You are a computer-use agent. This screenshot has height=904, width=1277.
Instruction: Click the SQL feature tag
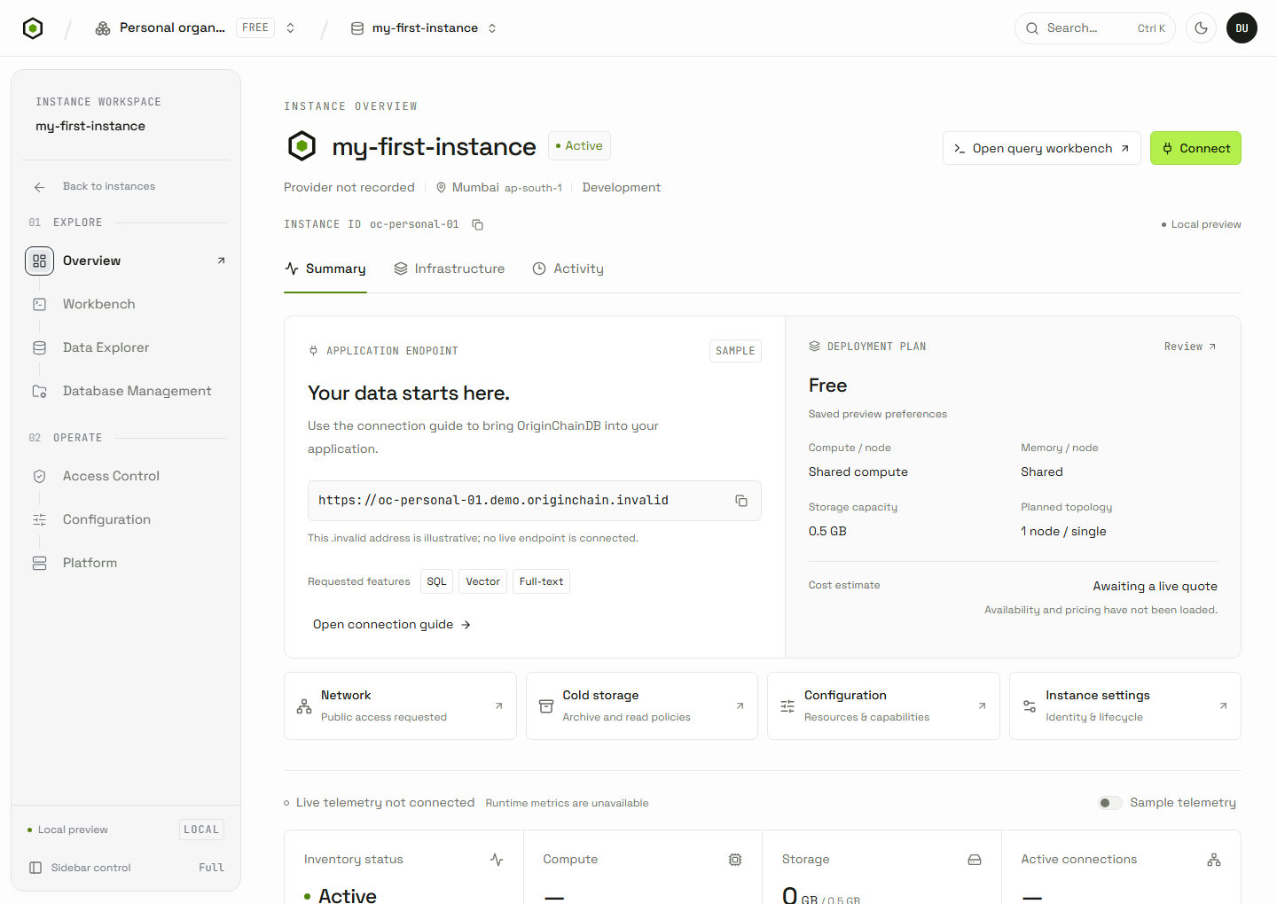(436, 581)
